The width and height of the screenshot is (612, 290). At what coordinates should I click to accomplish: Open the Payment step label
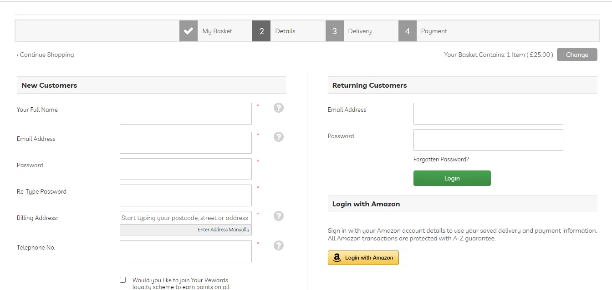(434, 31)
